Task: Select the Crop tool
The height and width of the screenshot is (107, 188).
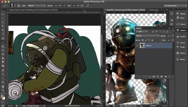Action: coord(3,30)
